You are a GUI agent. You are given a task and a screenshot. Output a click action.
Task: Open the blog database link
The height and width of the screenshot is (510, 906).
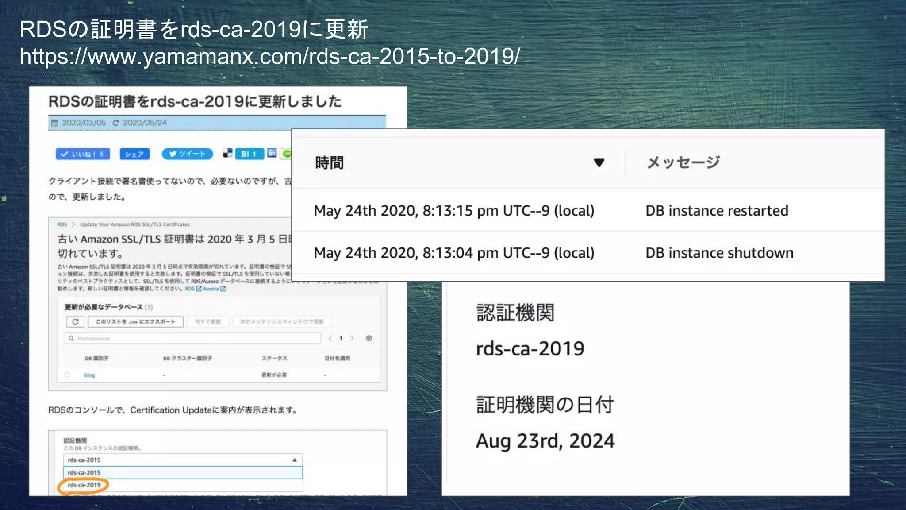[90, 375]
